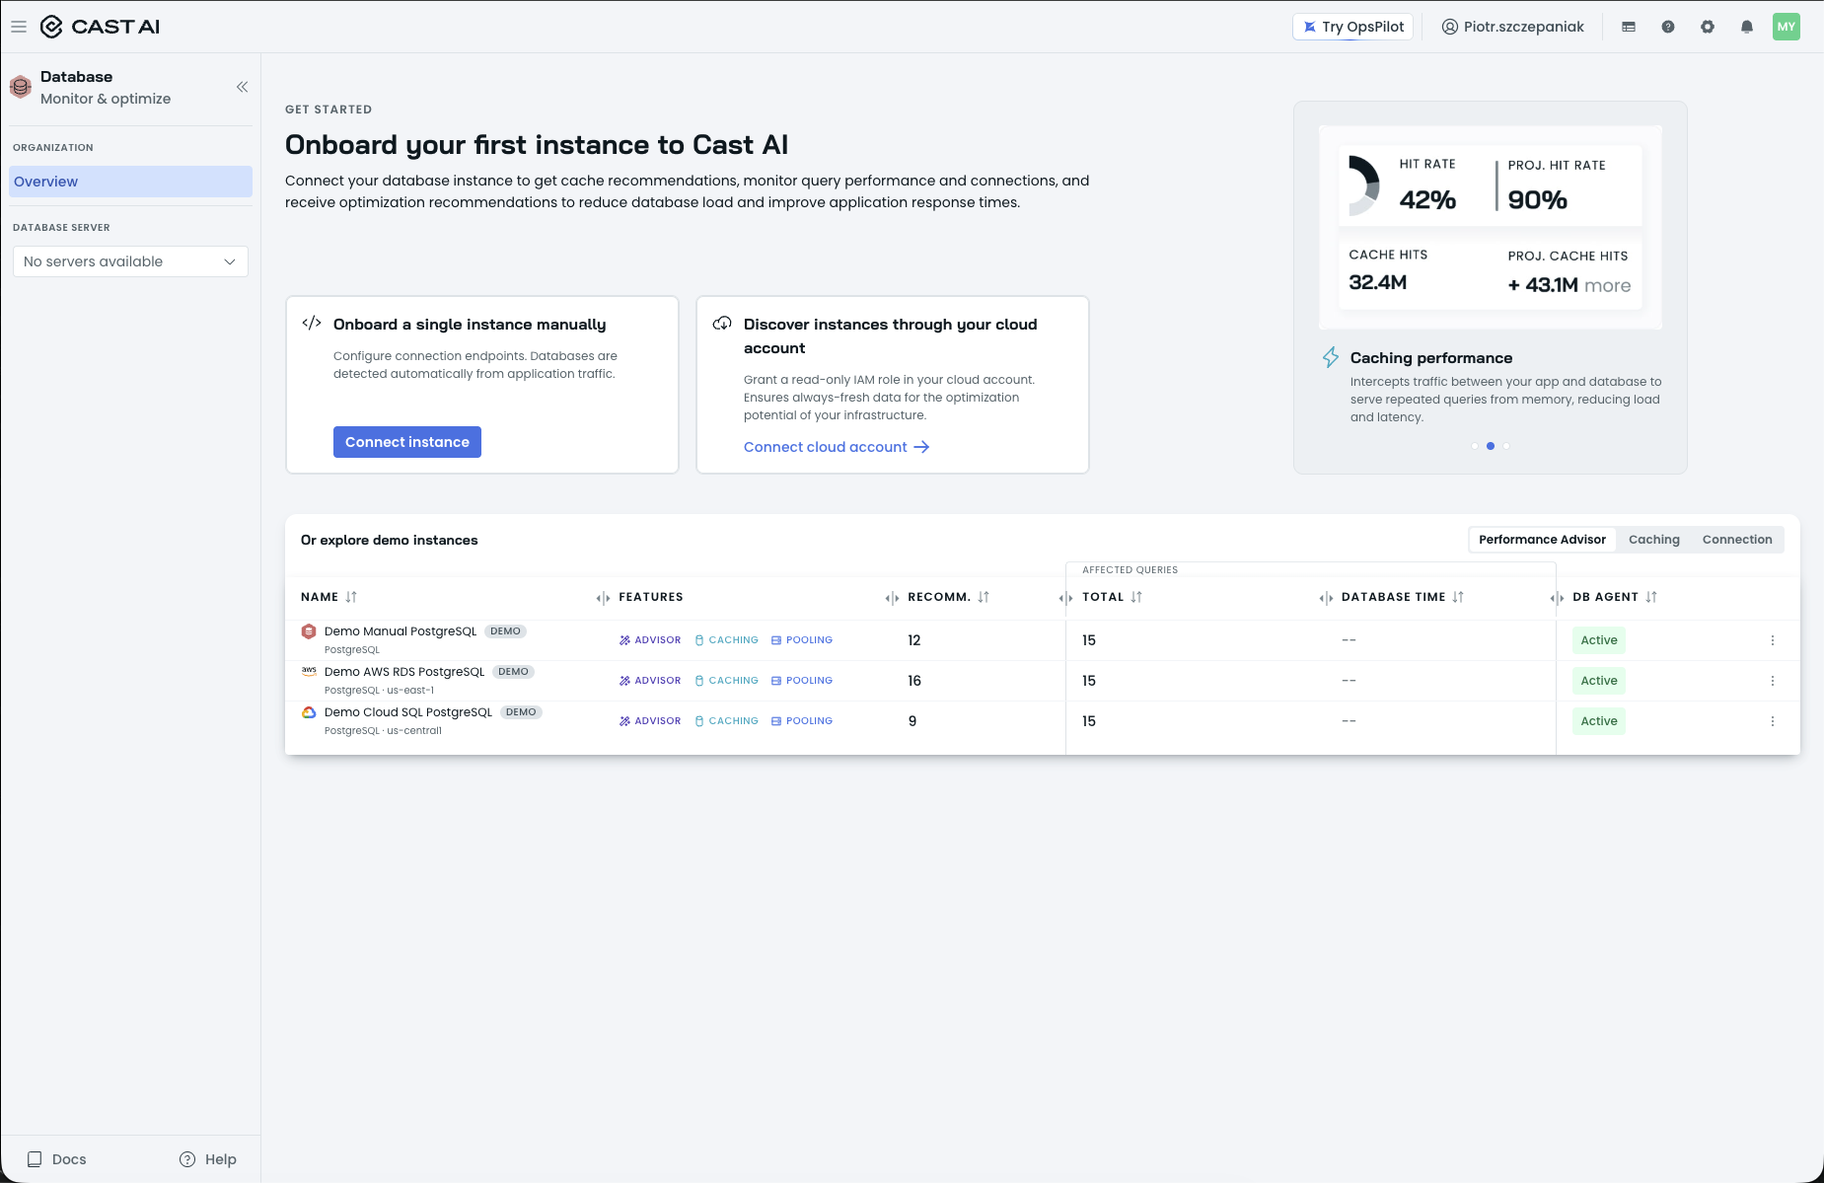Sort by the Recomm. column
The image size is (1824, 1183).
click(x=984, y=597)
